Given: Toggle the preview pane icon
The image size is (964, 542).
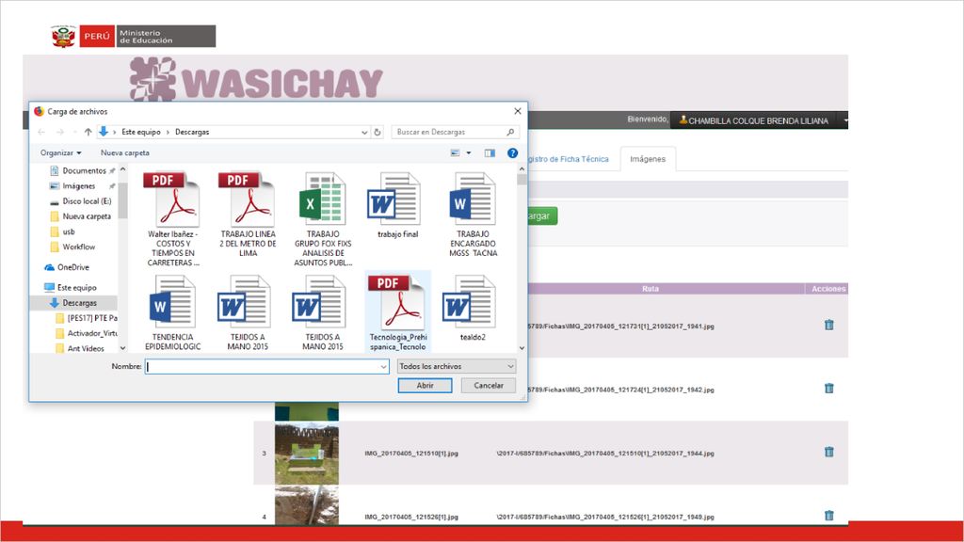Looking at the screenshot, I should [x=490, y=153].
